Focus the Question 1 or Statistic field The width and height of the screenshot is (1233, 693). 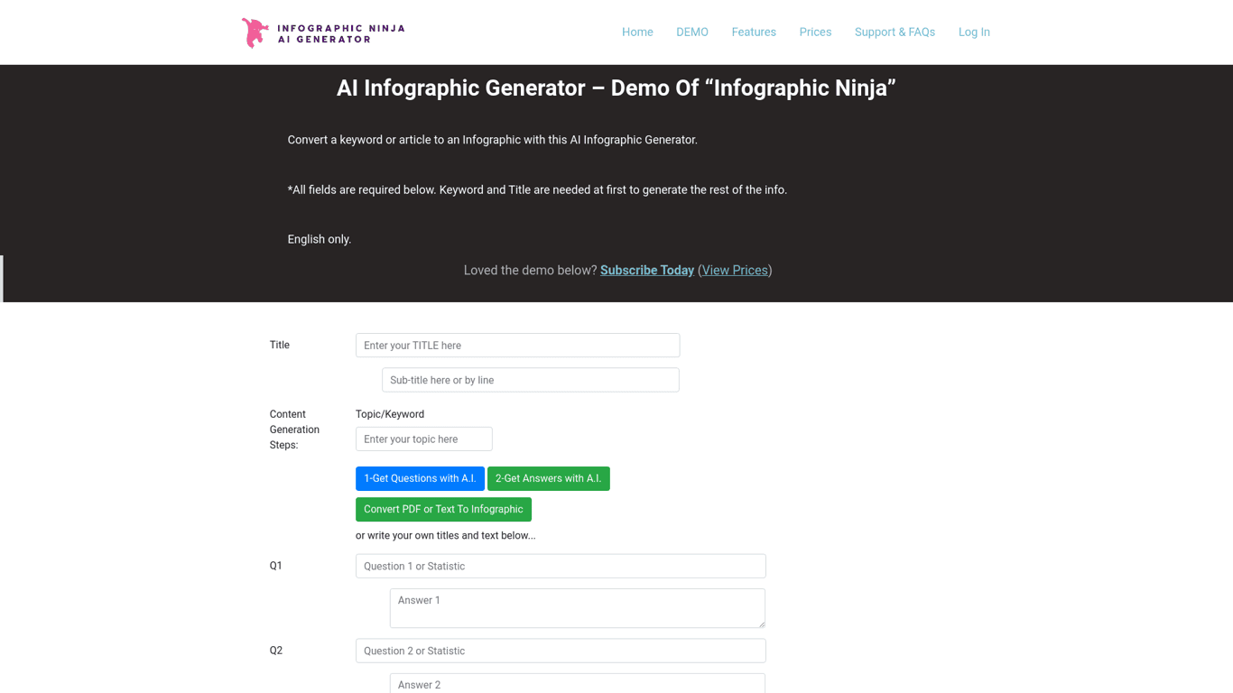click(561, 567)
